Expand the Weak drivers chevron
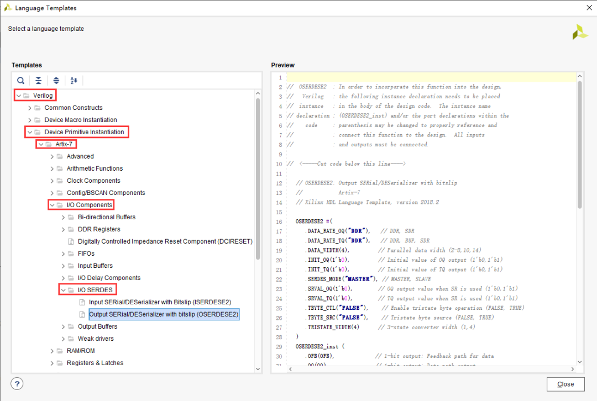 [63, 339]
